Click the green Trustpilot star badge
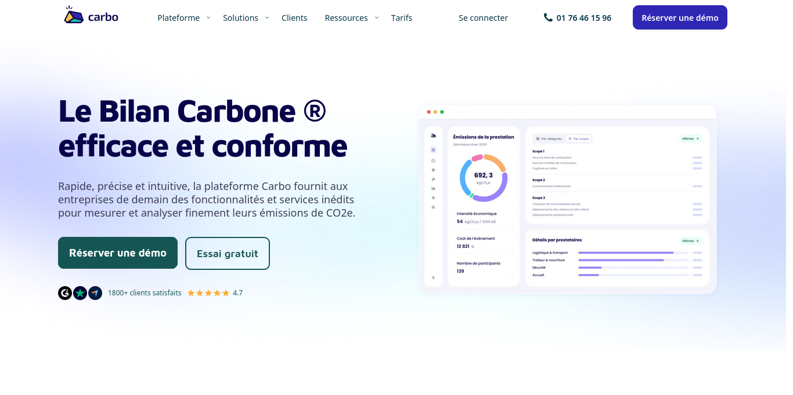793x395 pixels. 80,293
